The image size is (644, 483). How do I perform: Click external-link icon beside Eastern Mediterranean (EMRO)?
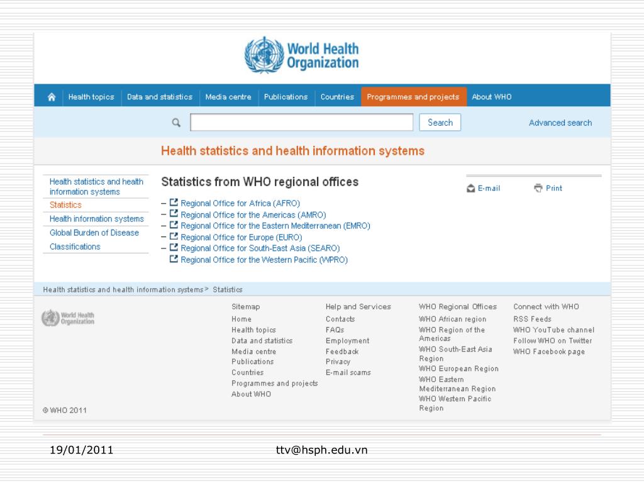pos(174,225)
